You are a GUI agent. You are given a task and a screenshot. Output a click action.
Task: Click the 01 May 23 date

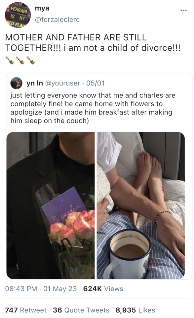pos(60,289)
